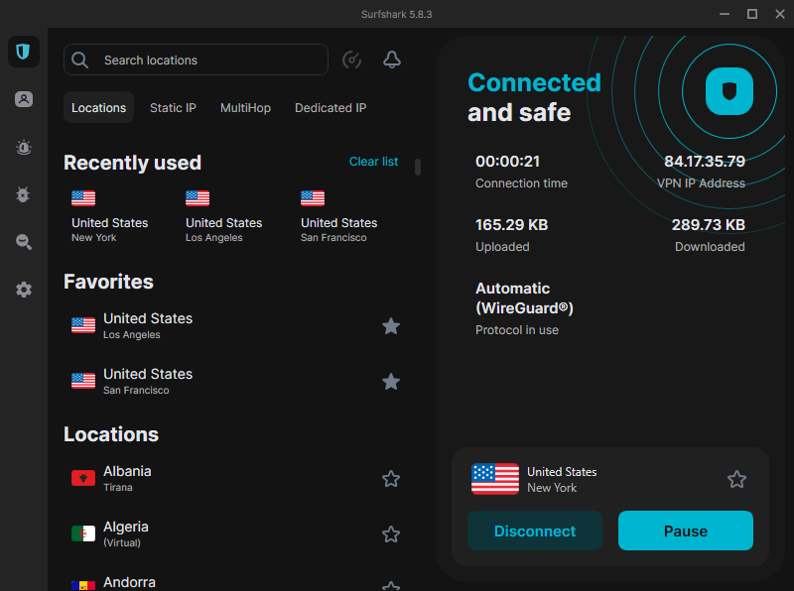Open the Alert siren icon in sidebar
Image resolution: width=794 pixels, height=591 pixels.
click(23, 147)
